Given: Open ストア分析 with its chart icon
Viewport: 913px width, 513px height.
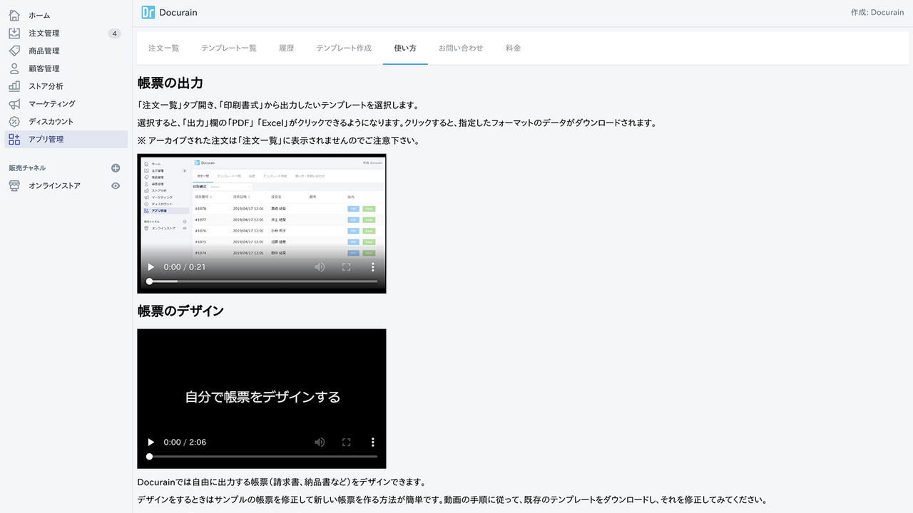Looking at the screenshot, I should [13, 85].
